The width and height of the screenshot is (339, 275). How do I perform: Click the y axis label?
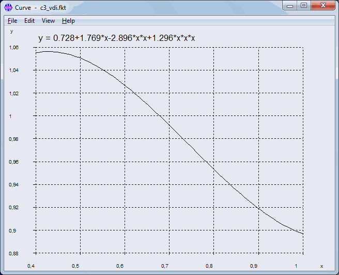12,31
